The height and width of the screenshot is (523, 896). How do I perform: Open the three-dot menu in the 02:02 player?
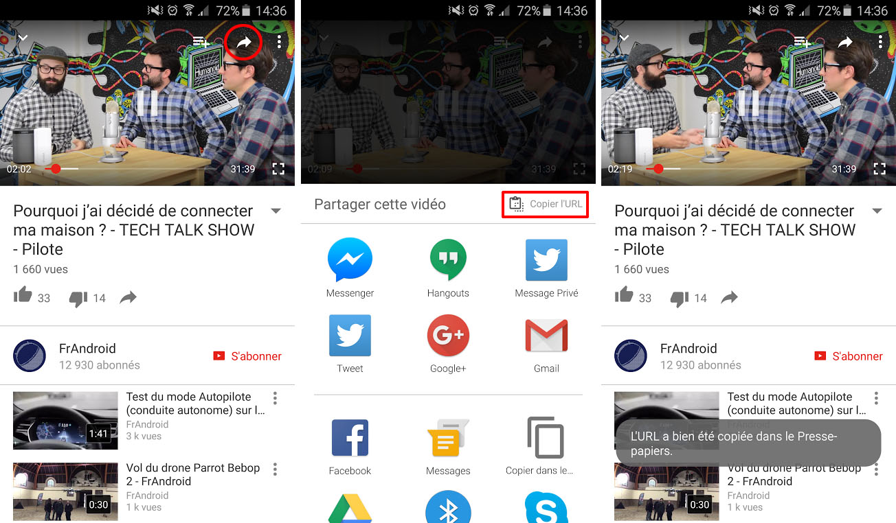(x=280, y=43)
